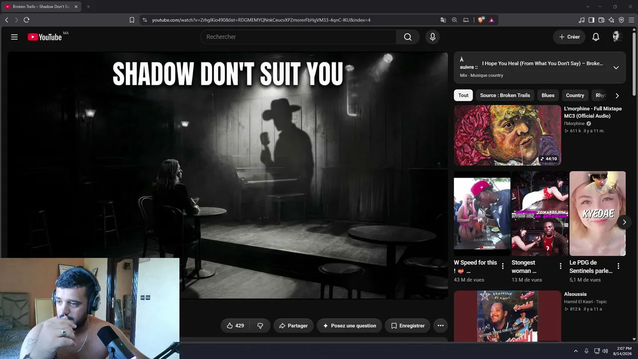
Task: Select the 'Tout' filter chip
Action: pos(464,95)
